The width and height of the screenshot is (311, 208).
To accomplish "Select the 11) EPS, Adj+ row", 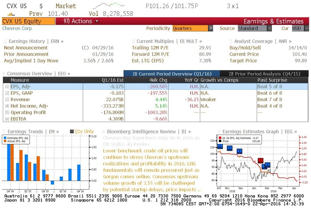I will pyautogui.click(x=156, y=86).
